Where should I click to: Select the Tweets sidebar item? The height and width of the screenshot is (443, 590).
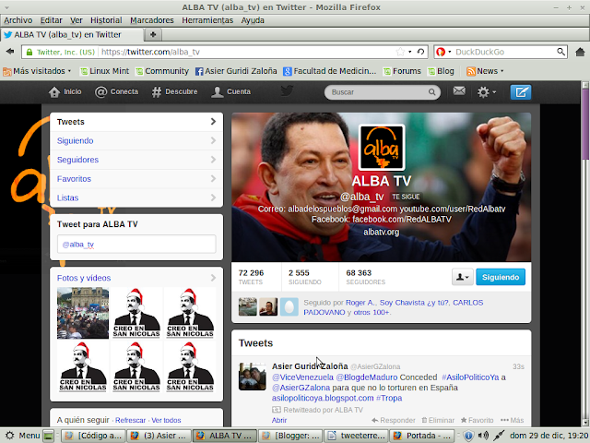(136, 122)
